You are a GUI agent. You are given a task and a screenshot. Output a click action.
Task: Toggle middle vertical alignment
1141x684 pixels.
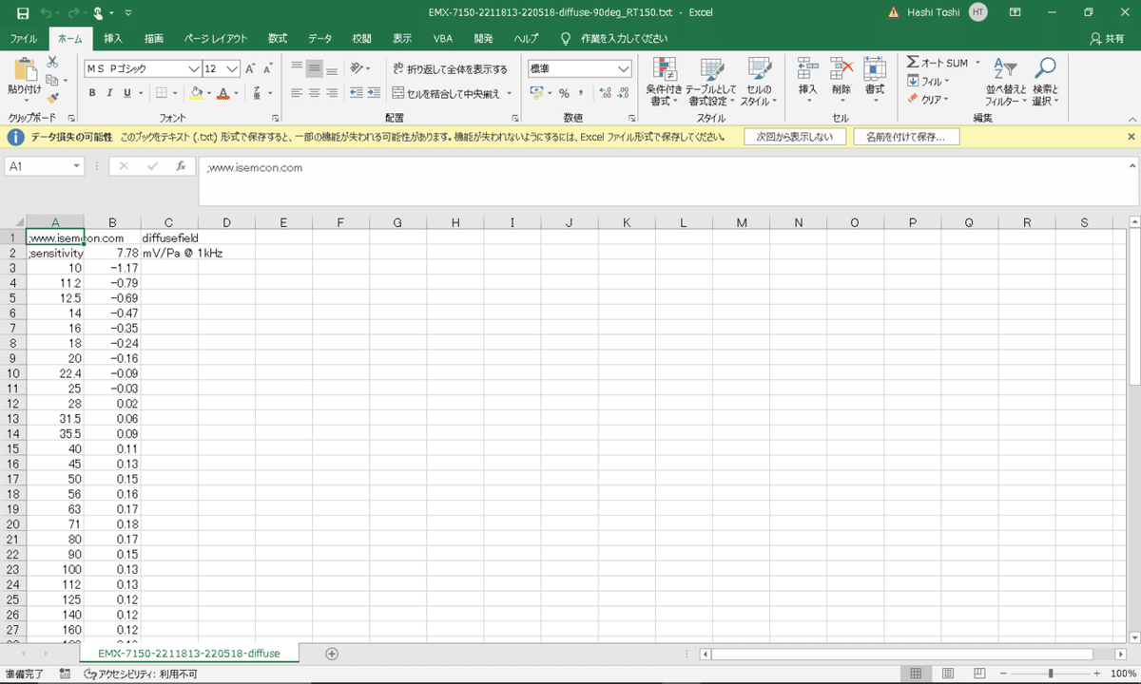(x=314, y=69)
